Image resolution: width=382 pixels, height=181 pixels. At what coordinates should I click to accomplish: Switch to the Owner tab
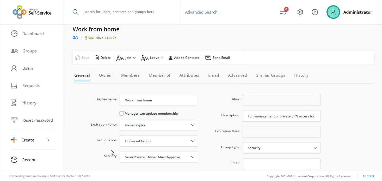click(x=105, y=75)
